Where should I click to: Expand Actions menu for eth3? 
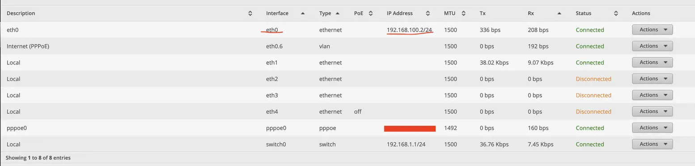coord(652,95)
